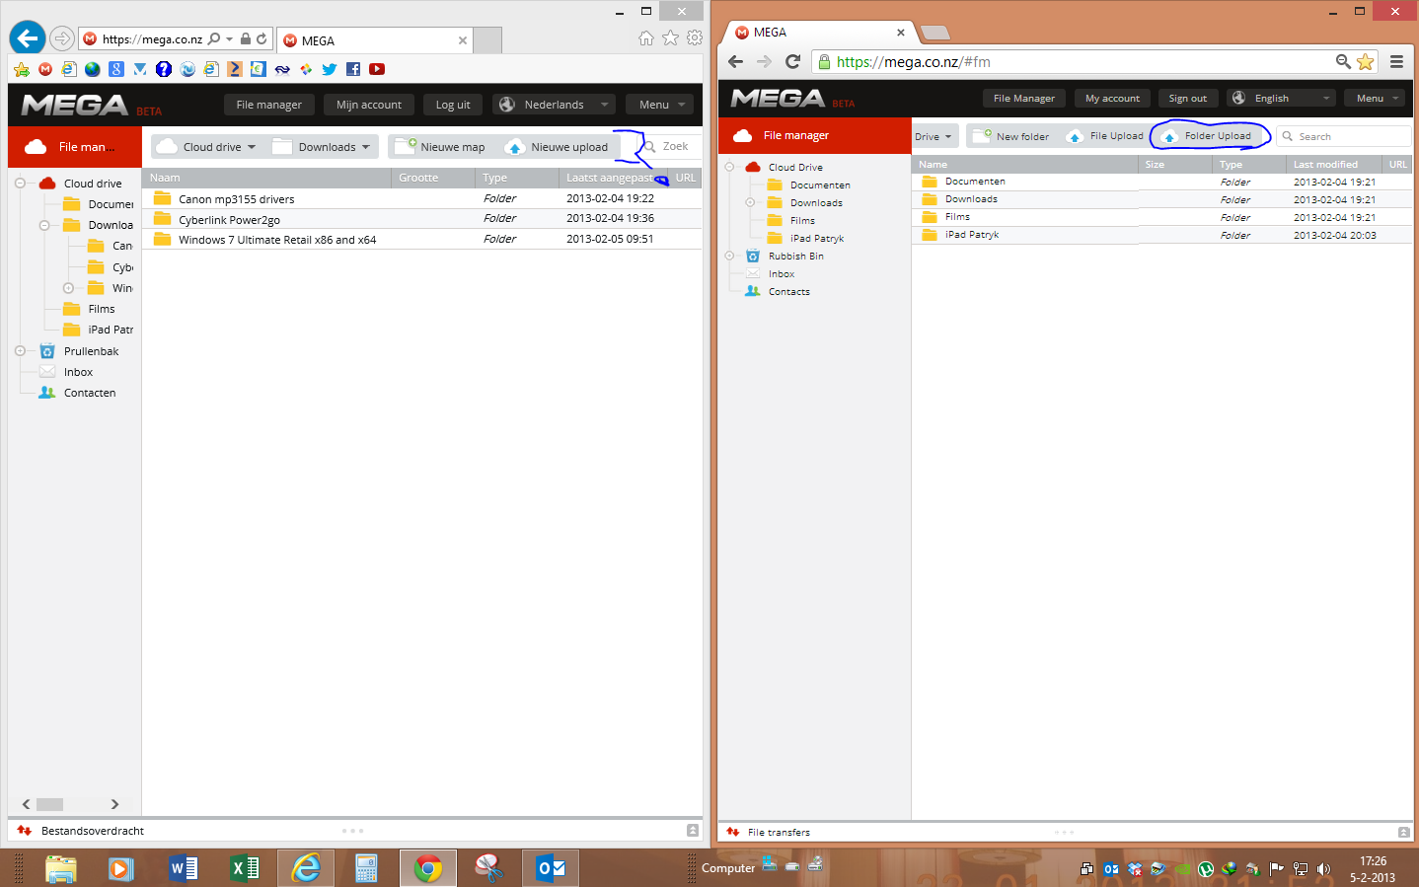Select the MEGA tab in Chrome
The image size is (1419, 887).
[x=821, y=33]
